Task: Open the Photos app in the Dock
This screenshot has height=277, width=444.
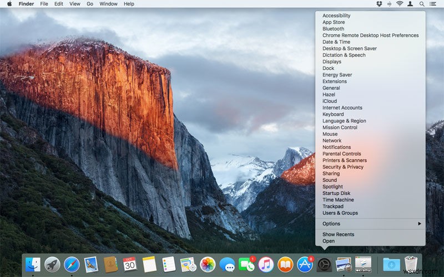Action: point(207,264)
